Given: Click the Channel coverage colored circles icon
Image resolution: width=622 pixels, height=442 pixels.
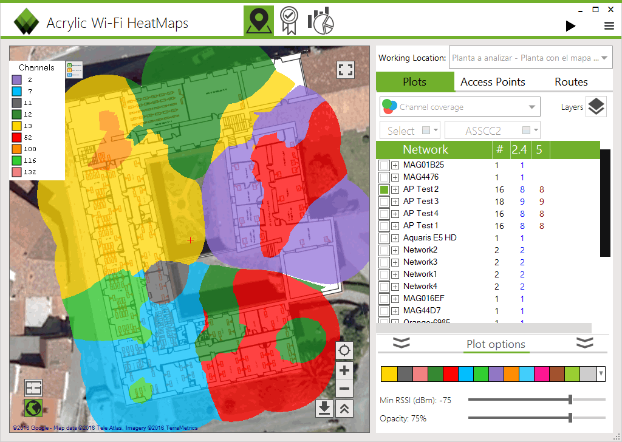Looking at the screenshot, I should pyautogui.click(x=389, y=106).
